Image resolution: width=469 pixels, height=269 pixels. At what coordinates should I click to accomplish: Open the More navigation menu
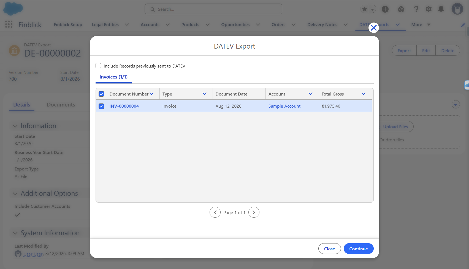(x=421, y=25)
